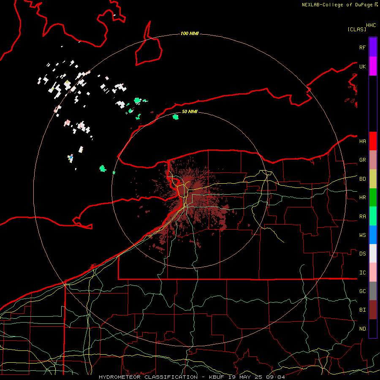The image size is (380, 380).
Task: Click the WS legend label
Action: (x=362, y=235)
